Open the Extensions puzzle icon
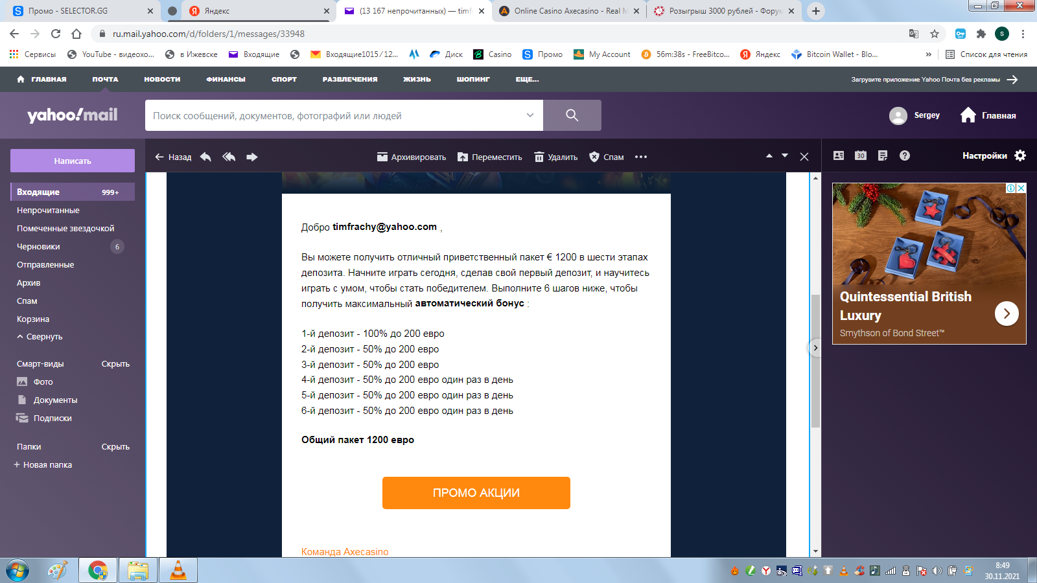This screenshot has height=583, width=1037. (981, 34)
